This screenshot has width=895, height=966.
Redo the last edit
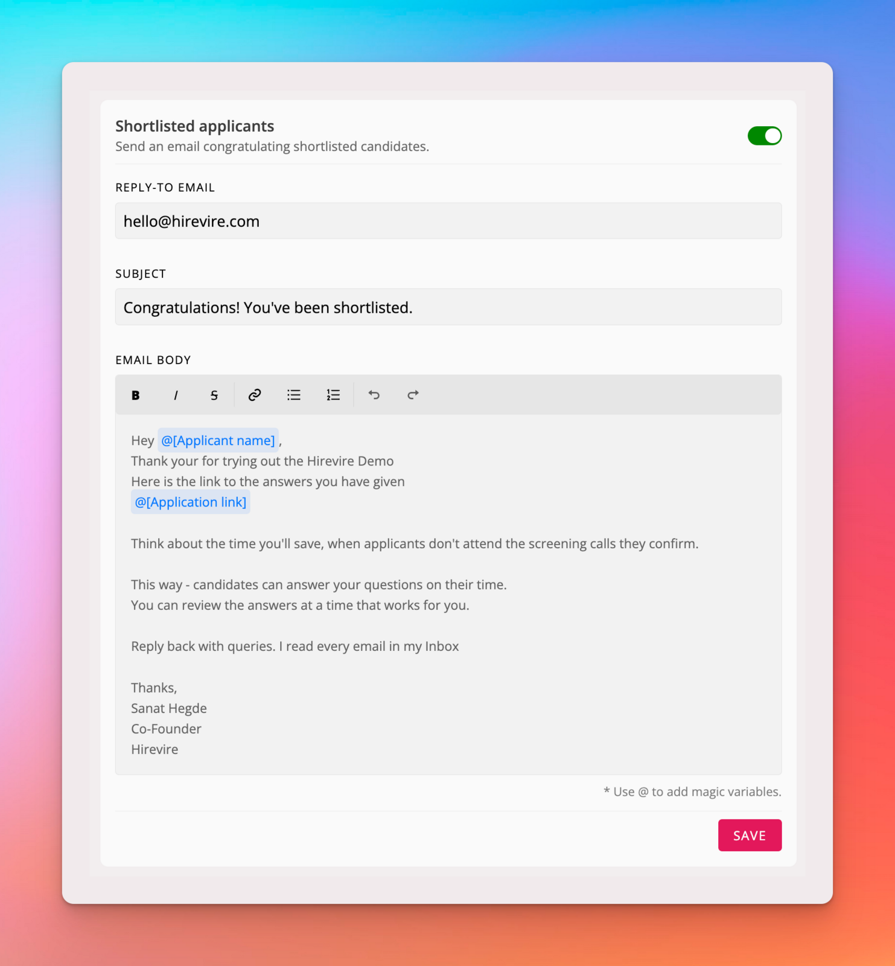click(413, 395)
